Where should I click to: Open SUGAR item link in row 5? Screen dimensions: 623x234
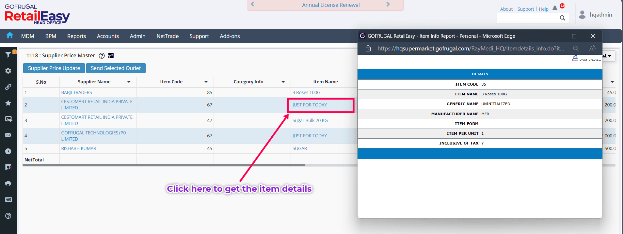[x=300, y=148]
